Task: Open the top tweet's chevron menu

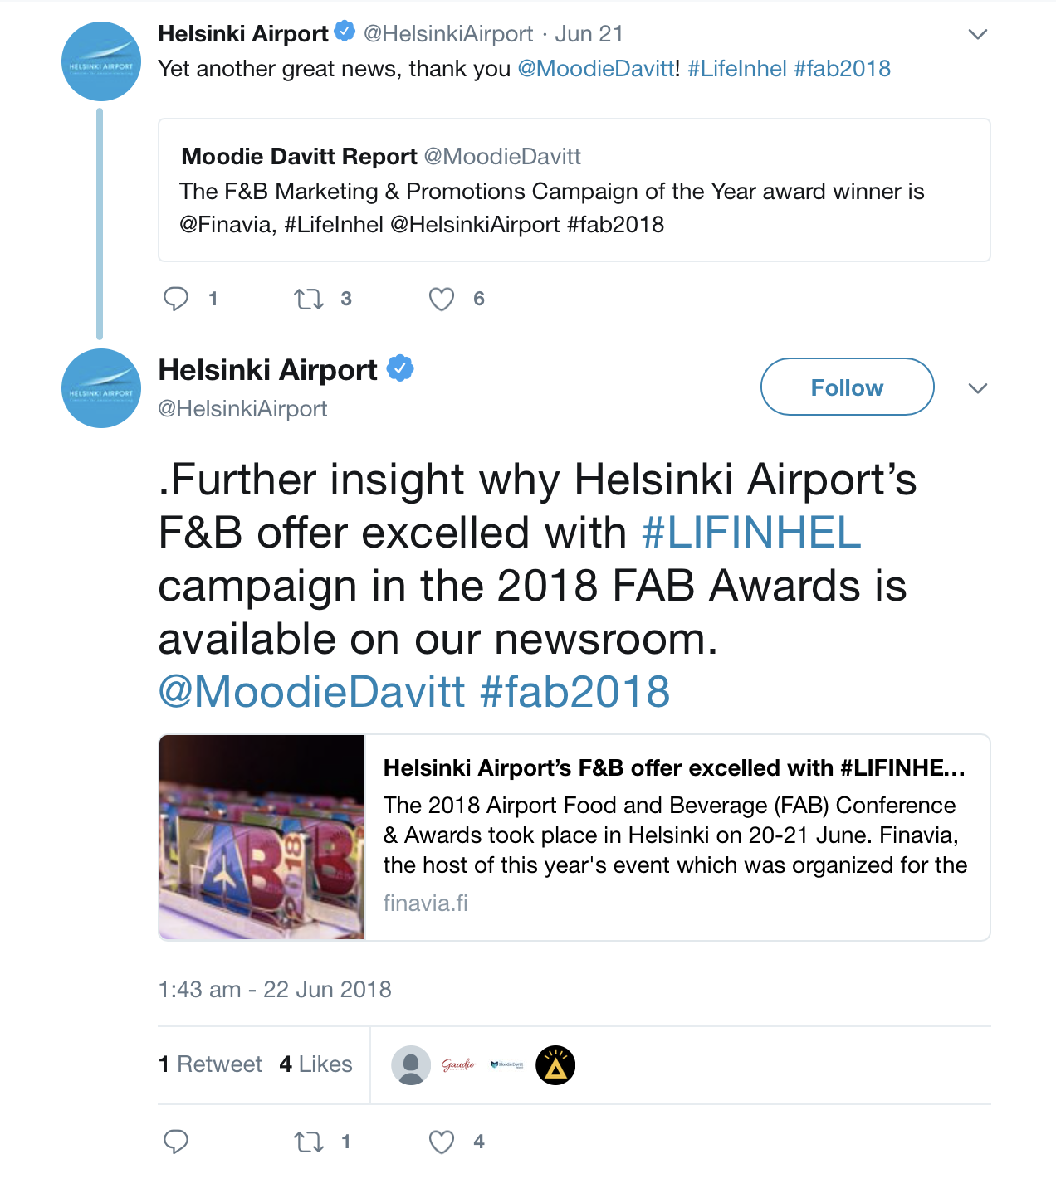Action: [978, 34]
